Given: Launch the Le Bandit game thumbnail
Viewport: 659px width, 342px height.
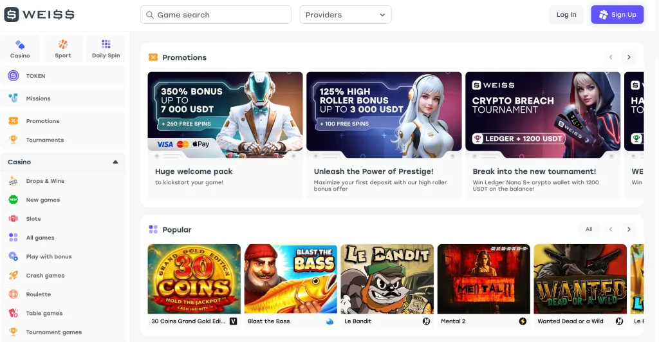Looking at the screenshot, I should [387, 279].
